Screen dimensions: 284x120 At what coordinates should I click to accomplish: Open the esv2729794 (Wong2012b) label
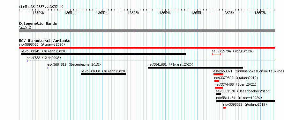coord(233,51)
